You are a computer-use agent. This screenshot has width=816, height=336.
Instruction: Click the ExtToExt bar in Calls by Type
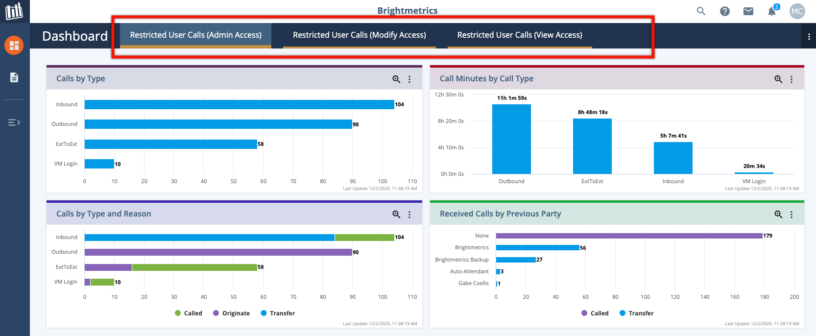click(x=171, y=144)
